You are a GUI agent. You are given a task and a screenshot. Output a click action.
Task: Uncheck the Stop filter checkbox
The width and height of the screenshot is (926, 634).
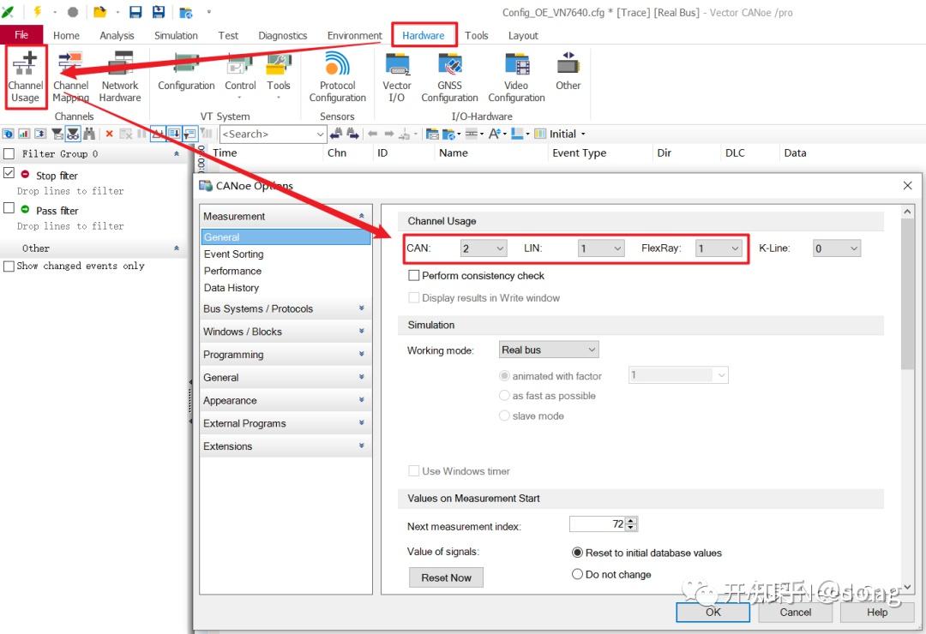coord(9,173)
